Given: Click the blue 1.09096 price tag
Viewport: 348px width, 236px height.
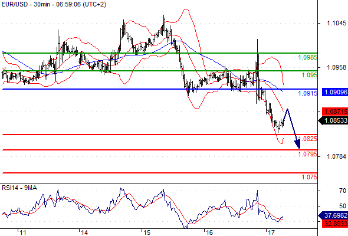Looking at the screenshot, I should click(335, 92).
